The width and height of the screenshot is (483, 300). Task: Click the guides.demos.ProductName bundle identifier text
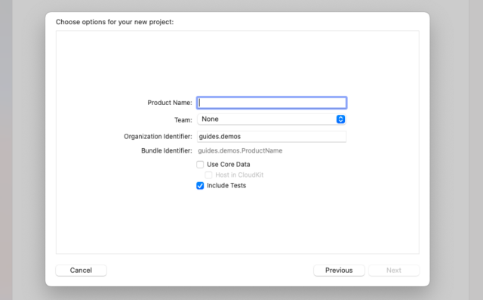(240, 151)
